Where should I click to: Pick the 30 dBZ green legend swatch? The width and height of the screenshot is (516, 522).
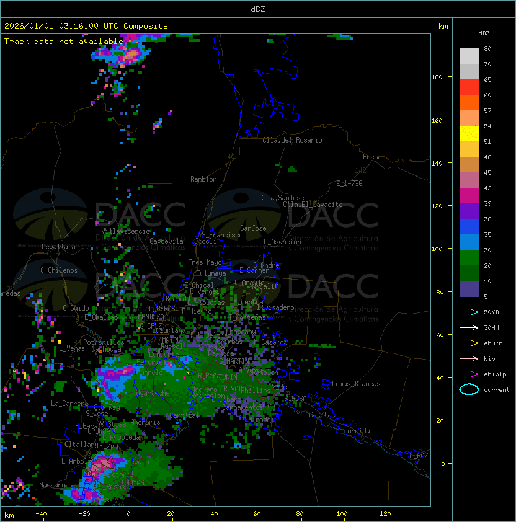[469, 258]
